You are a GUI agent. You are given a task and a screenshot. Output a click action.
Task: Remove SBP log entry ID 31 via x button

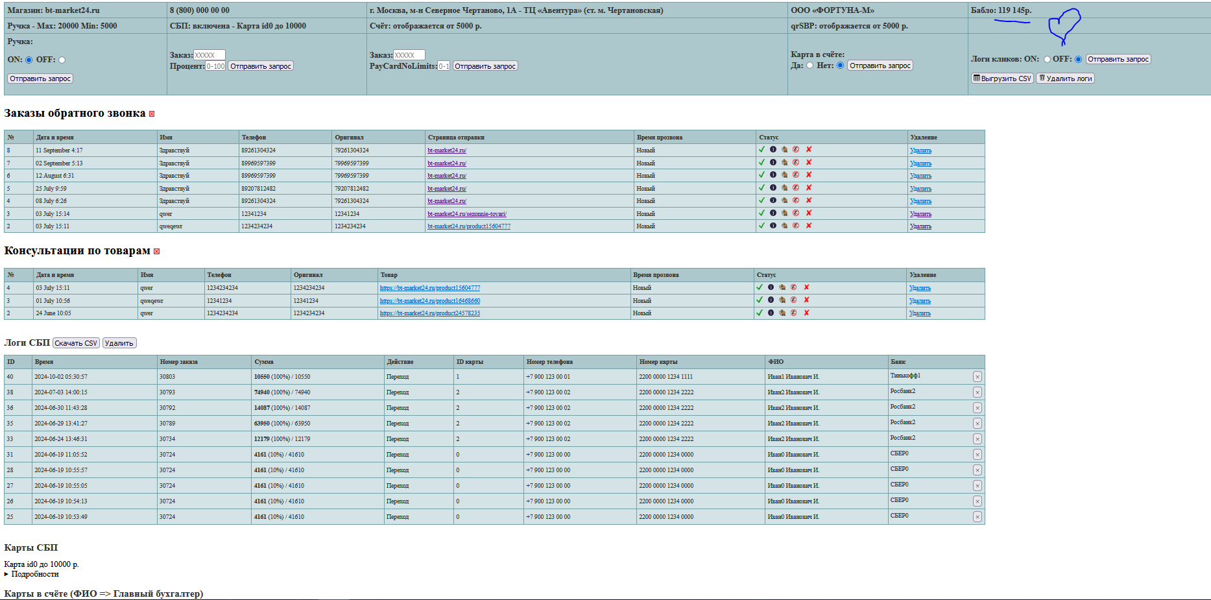click(x=977, y=455)
